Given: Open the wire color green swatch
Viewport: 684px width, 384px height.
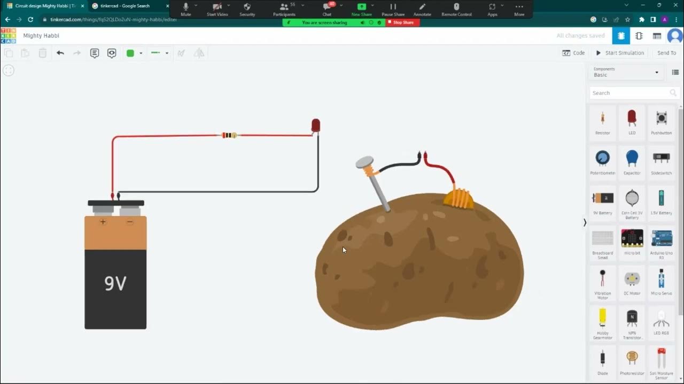Looking at the screenshot, I should (x=130, y=53).
